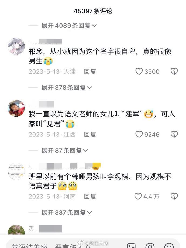Expand 展开337条回复 replies
The width and height of the screenshot is (186, 248).
tap(67, 212)
